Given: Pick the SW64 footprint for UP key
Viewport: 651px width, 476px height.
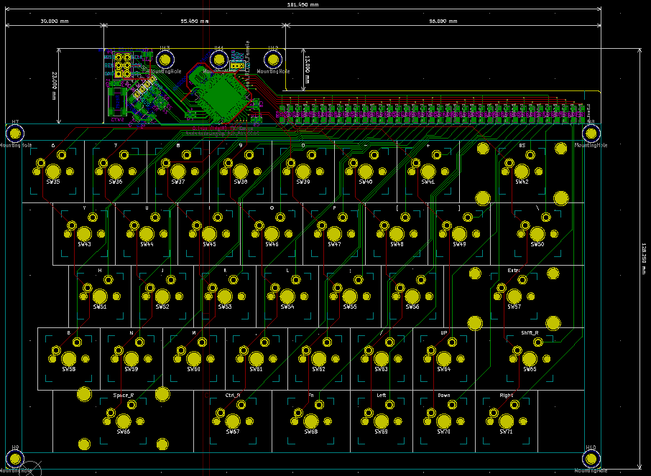Looking at the screenshot, I should tap(444, 358).
